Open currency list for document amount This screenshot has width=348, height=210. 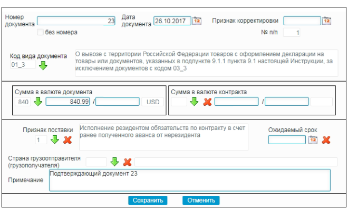(x=38, y=102)
